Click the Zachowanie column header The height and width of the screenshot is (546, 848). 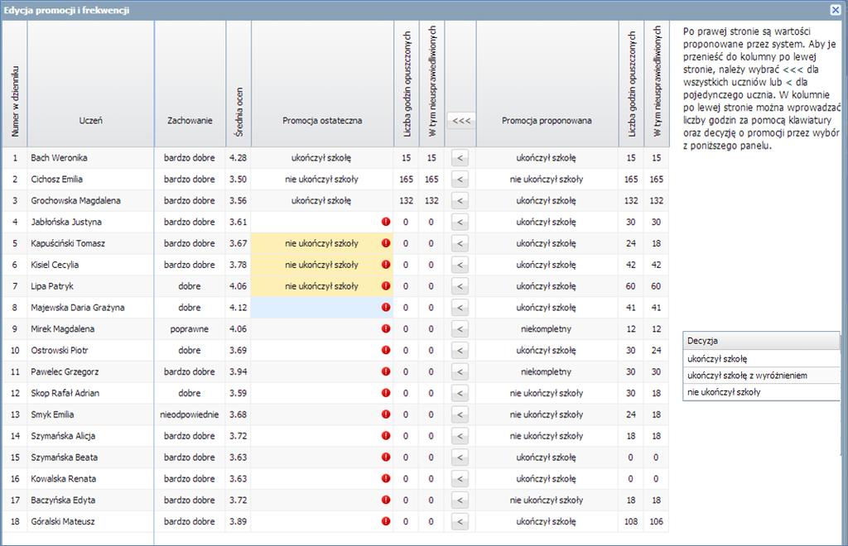(190, 84)
